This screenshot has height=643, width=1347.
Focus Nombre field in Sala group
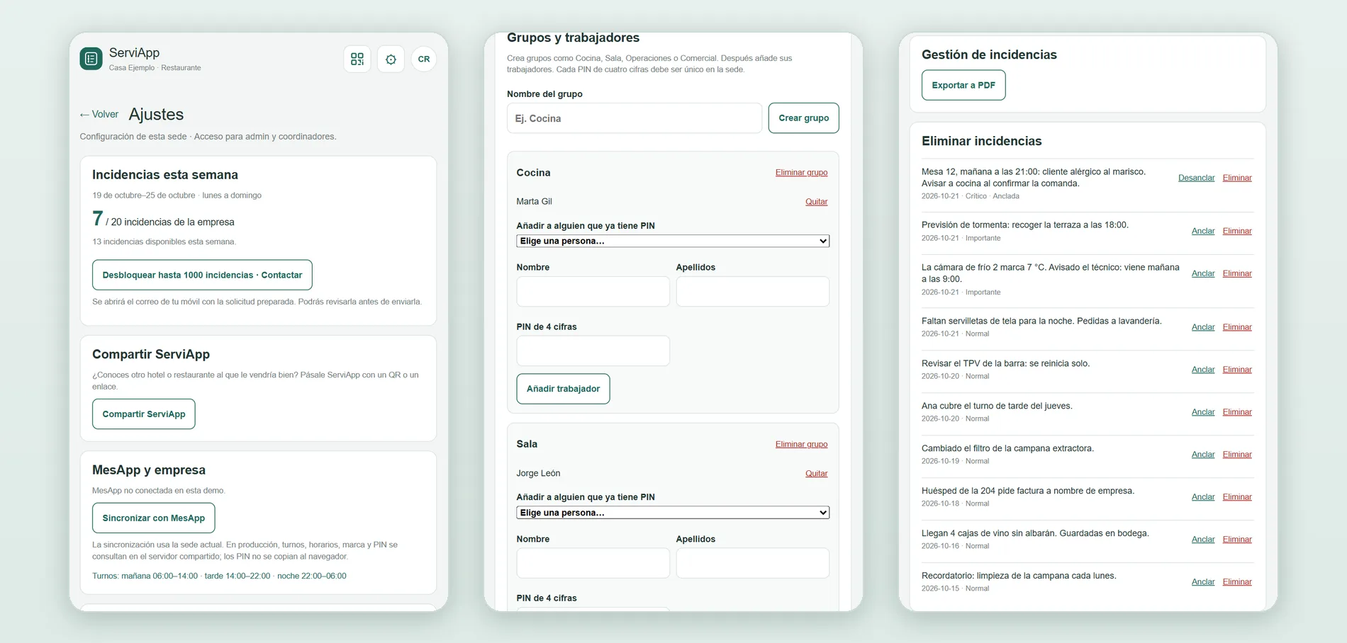[x=593, y=563]
